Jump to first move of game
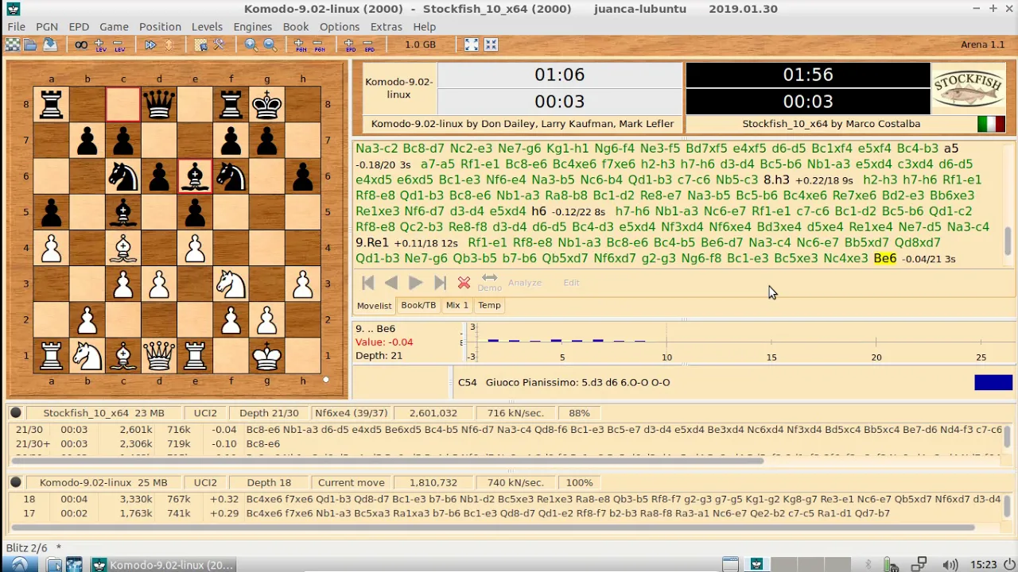Viewport: 1018px width, 572px height. (x=367, y=283)
